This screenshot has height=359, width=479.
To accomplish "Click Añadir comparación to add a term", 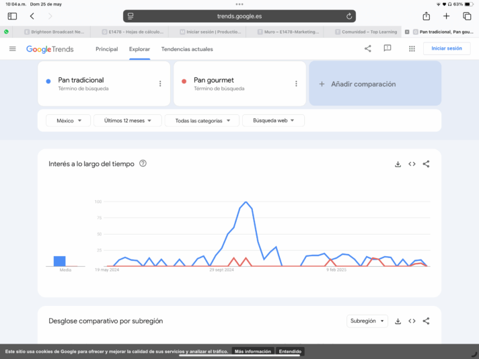I will (x=375, y=84).
